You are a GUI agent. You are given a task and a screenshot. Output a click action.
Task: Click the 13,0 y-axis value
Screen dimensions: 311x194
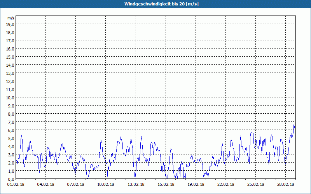10,73
